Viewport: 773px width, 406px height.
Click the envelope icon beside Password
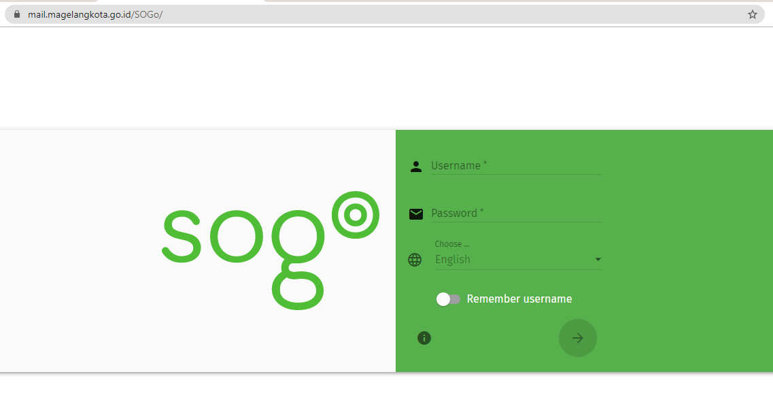416,214
